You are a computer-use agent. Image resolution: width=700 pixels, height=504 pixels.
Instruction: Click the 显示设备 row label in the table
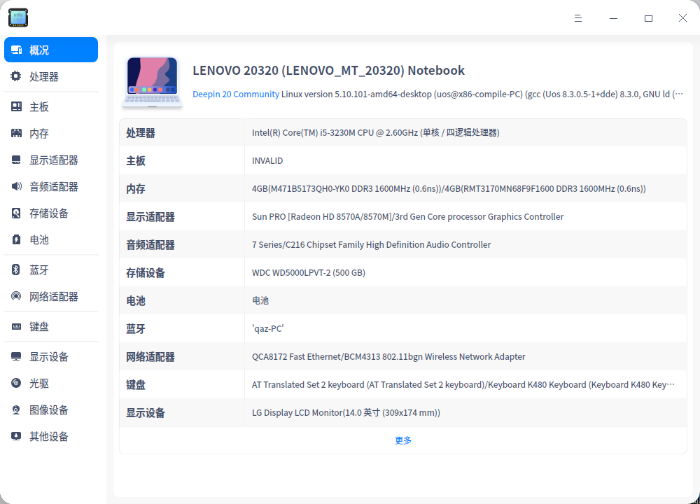tap(146, 413)
